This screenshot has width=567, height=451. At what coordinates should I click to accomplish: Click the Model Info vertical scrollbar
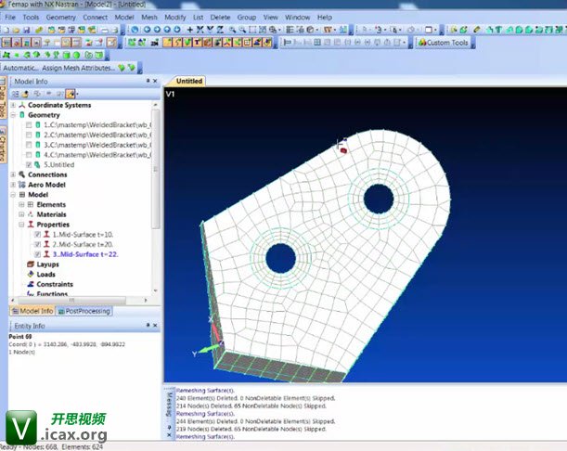pos(155,186)
